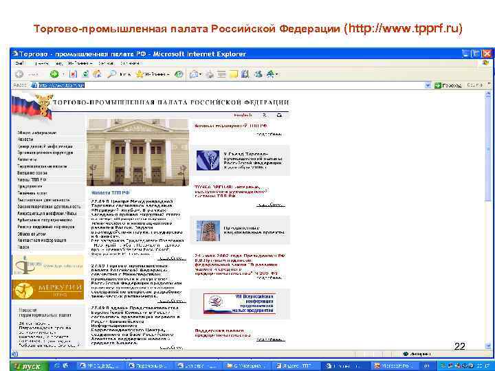Refresh the page using the Refresh icon
This screenshot has height=371, width=495.
pos(85,74)
